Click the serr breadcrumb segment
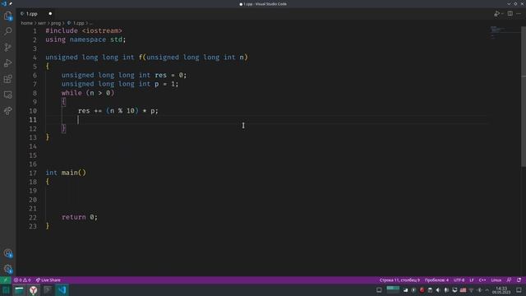This screenshot has height=296, width=526. pyautogui.click(x=42, y=23)
